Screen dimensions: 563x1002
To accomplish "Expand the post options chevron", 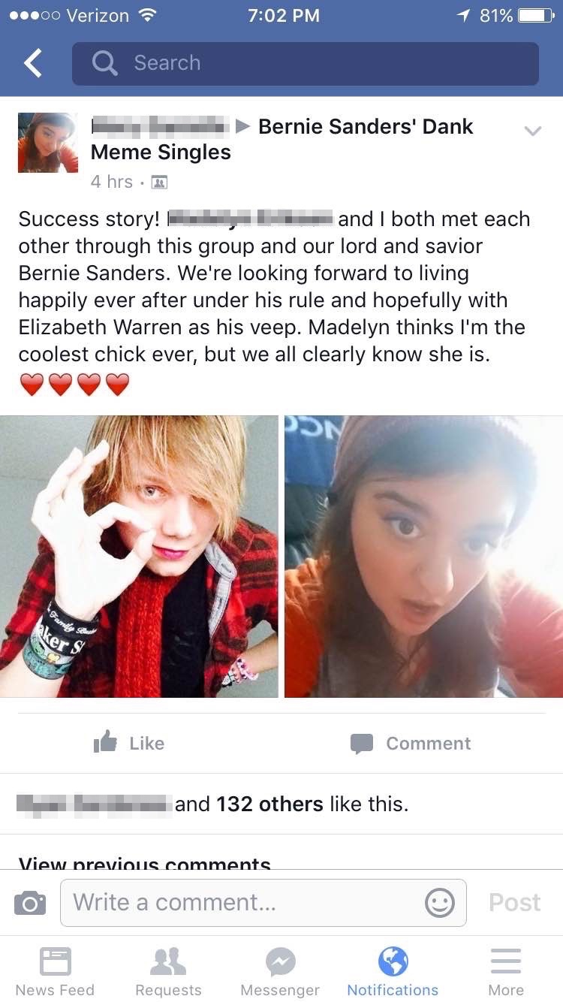I will pyautogui.click(x=532, y=131).
